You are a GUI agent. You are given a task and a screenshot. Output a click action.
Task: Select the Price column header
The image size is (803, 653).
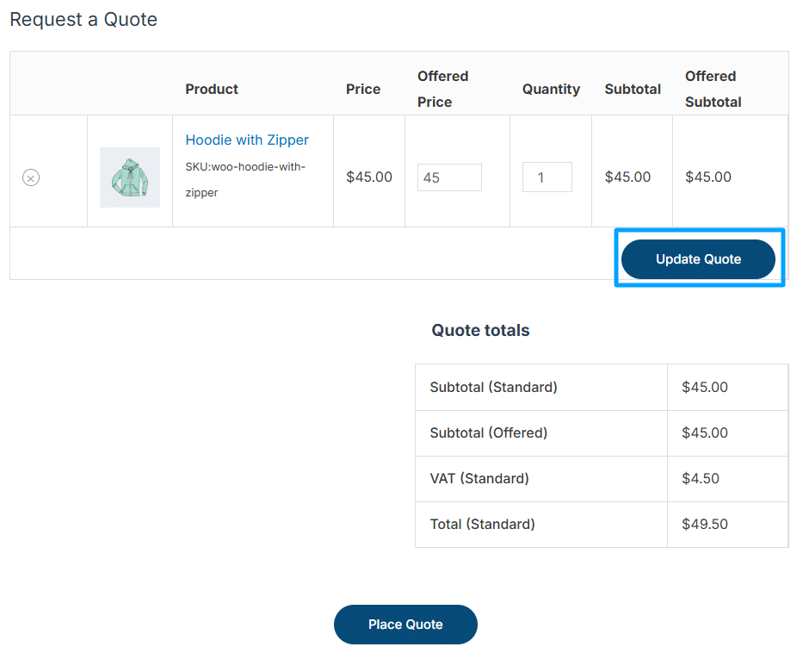tap(363, 90)
